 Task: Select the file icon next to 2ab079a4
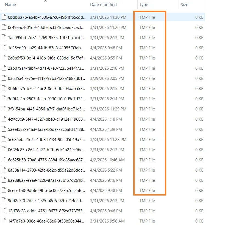pos(3,68)
